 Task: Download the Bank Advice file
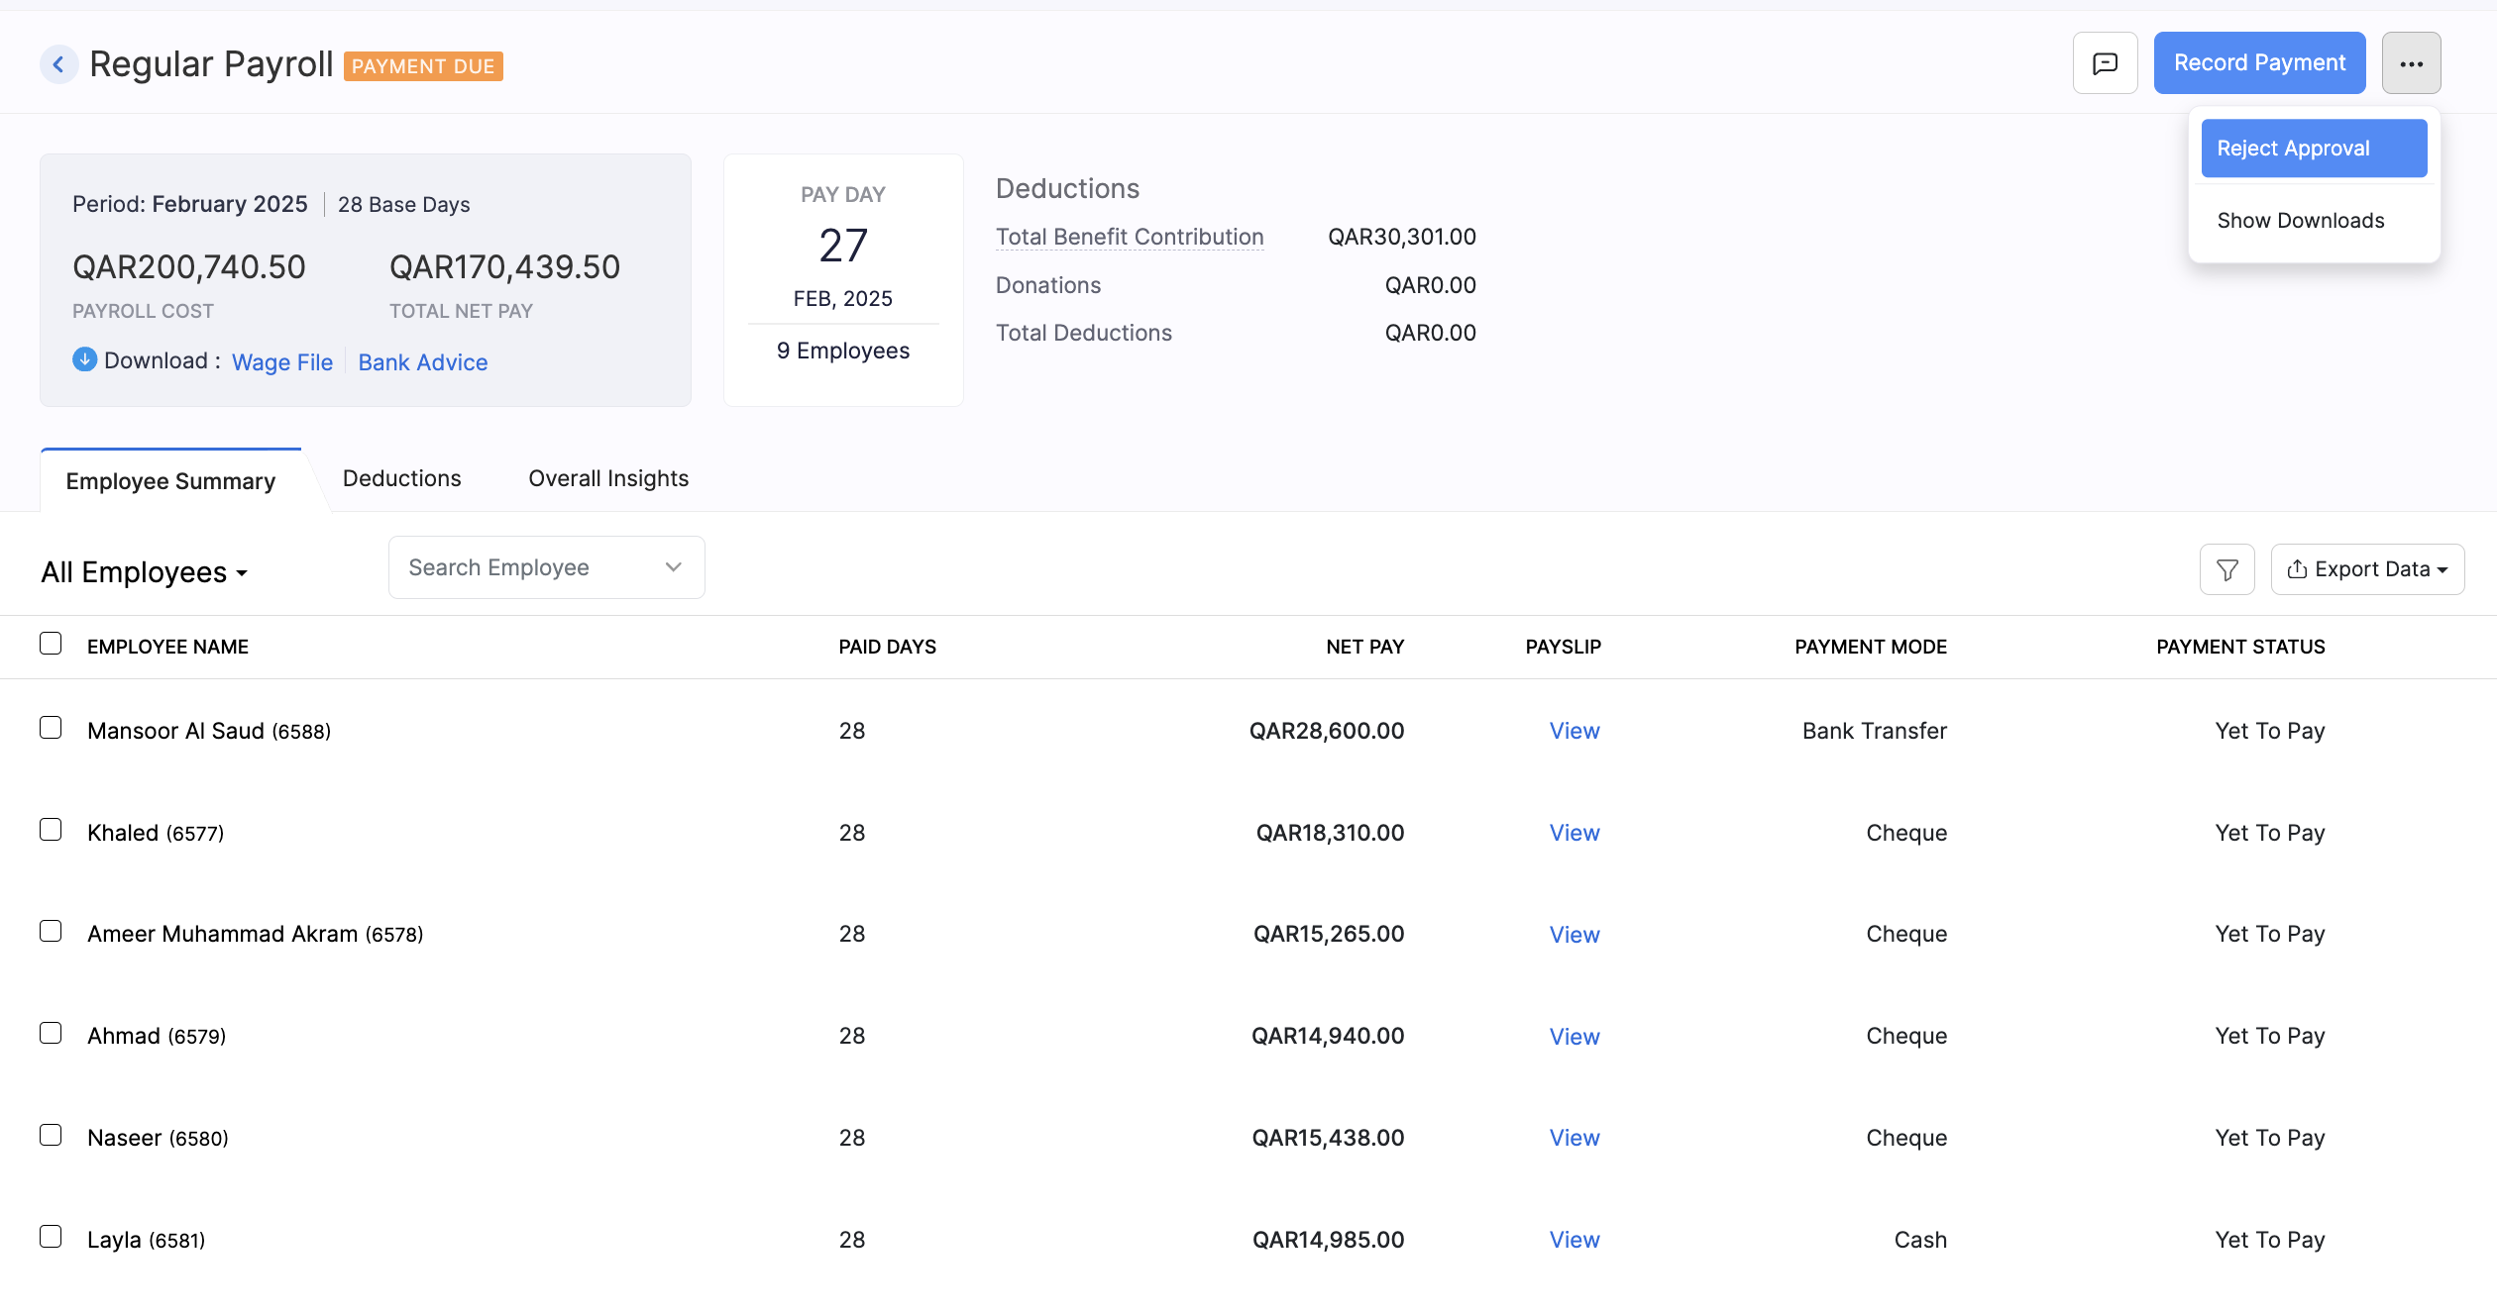(422, 361)
